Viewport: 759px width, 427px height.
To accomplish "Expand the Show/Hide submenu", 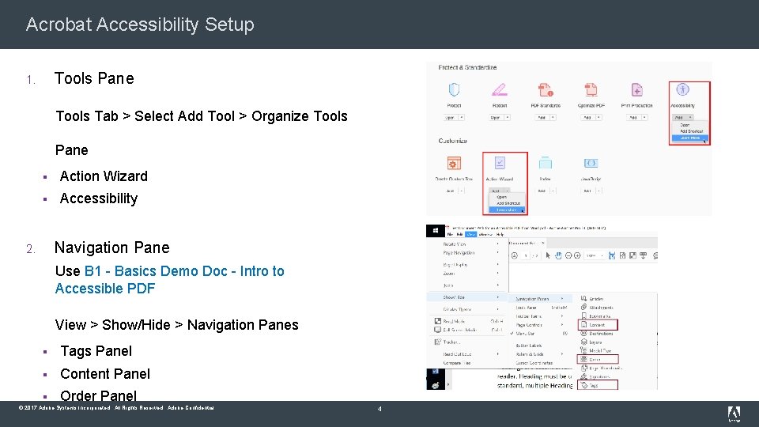I will pyautogui.click(x=466, y=297).
